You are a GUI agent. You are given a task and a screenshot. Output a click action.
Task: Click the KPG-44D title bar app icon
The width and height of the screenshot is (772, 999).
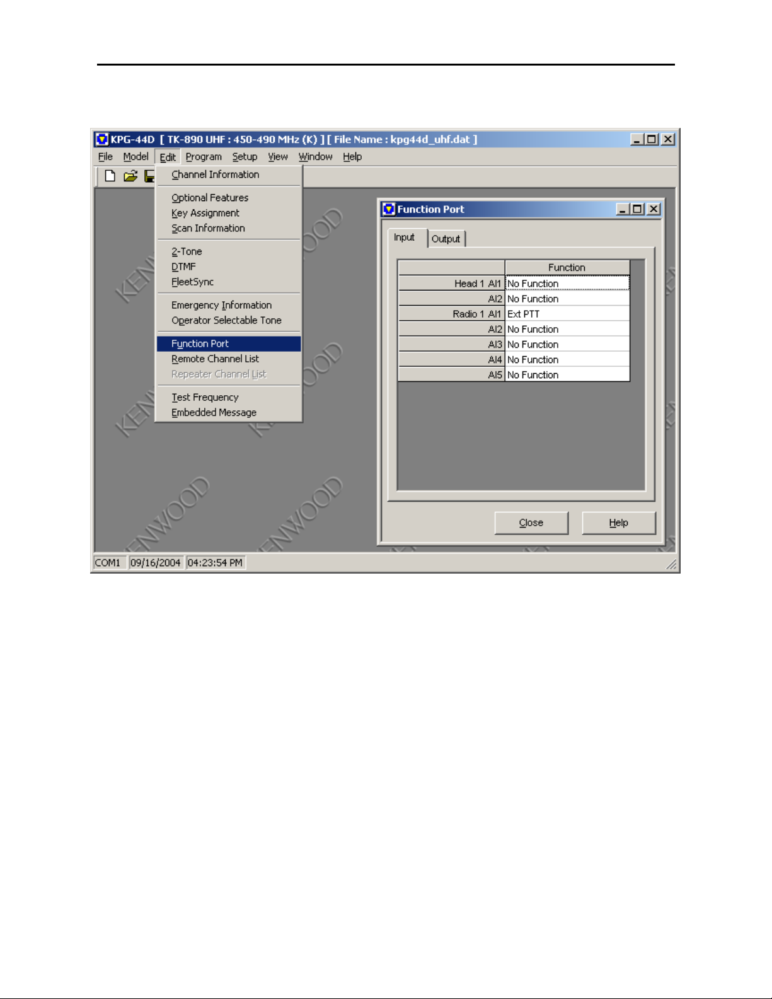(x=102, y=139)
